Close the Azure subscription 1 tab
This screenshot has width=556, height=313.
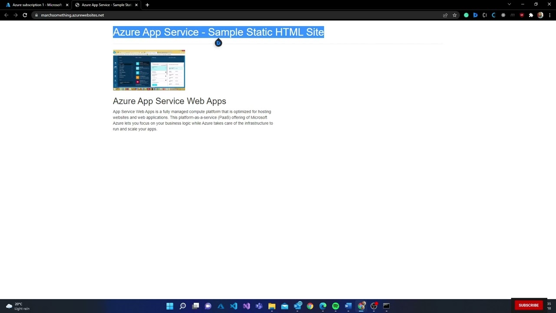[x=67, y=5]
